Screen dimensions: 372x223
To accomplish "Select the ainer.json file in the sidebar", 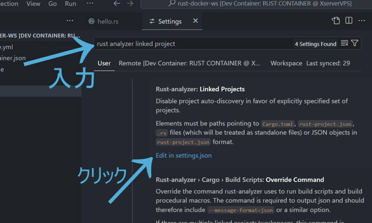I will click(13, 58).
